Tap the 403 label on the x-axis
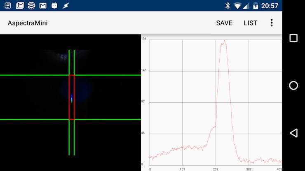The height and width of the screenshot is (171, 305). (279, 169)
